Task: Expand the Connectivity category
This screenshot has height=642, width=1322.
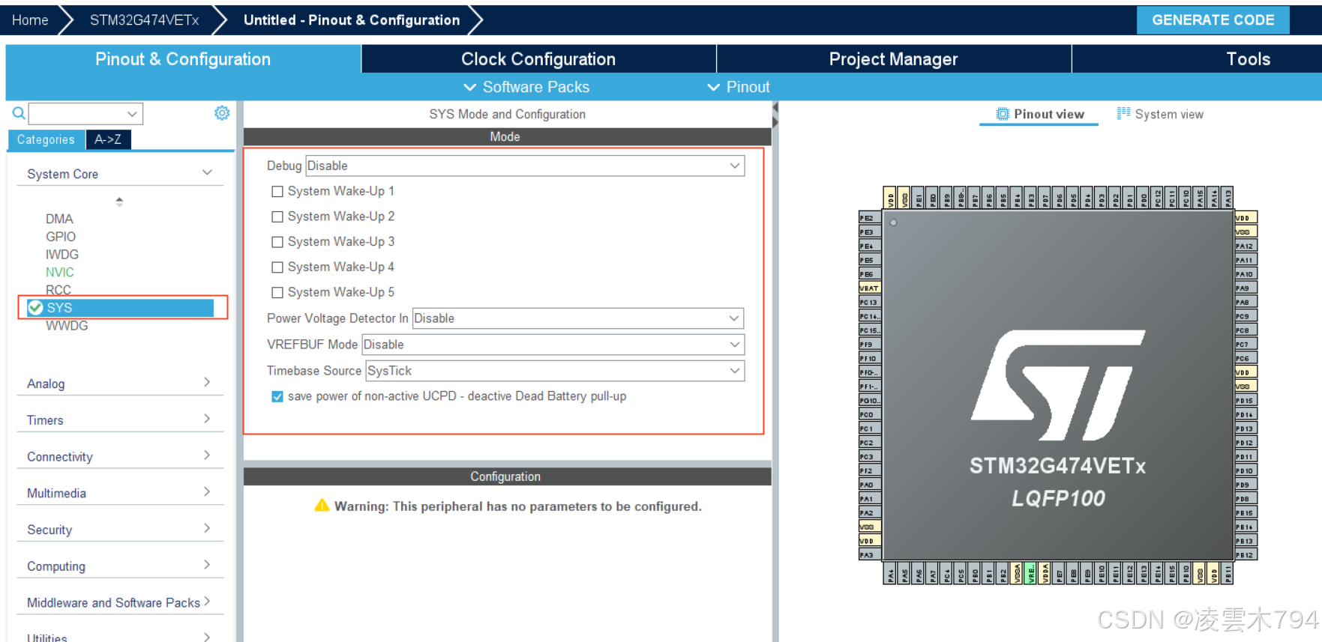Action: coord(120,457)
